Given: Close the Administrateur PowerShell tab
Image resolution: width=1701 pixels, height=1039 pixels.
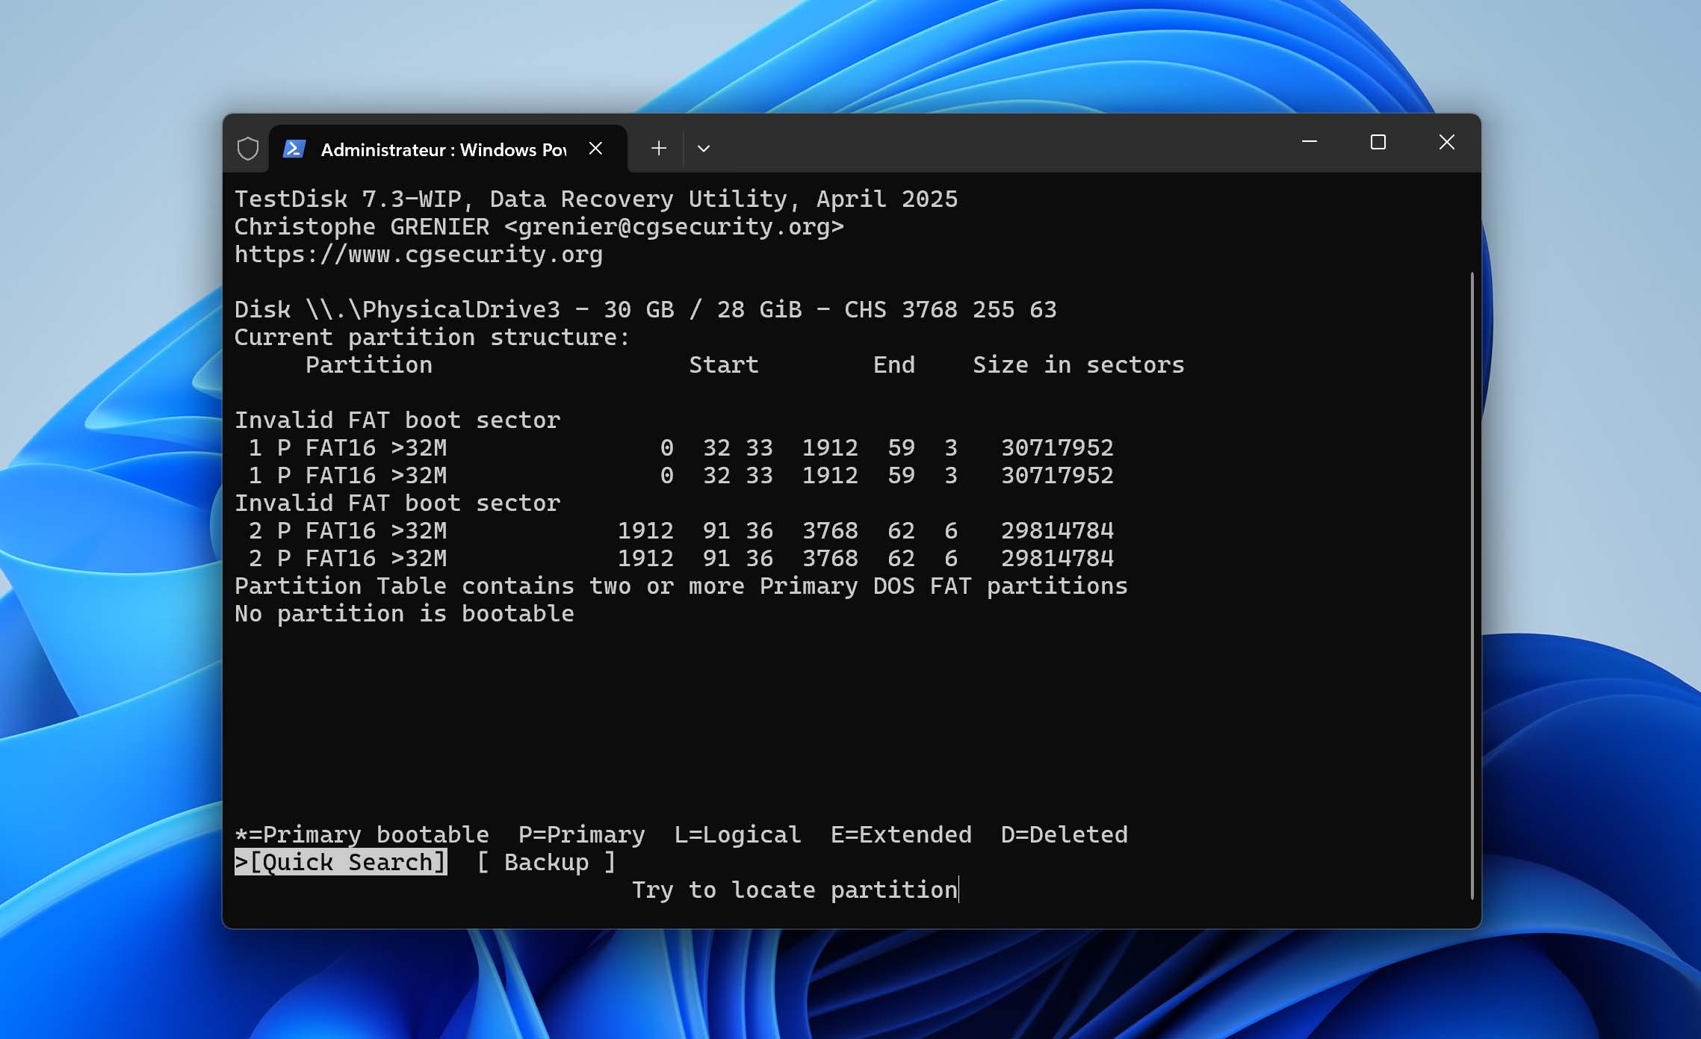Looking at the screenshot, I should pyautogui.click(x=595, y=148).
